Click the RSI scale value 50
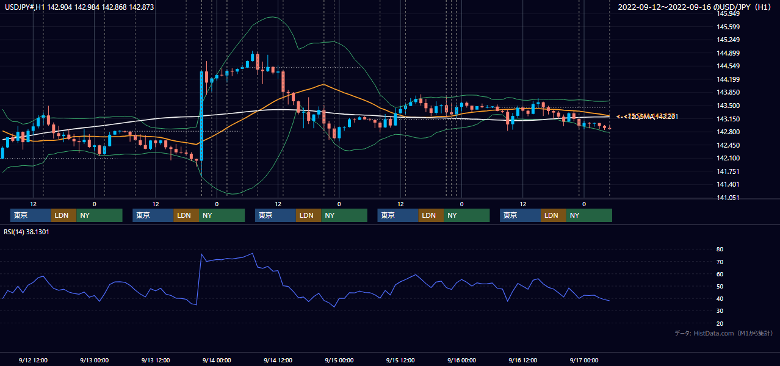 tap(720, 286)
